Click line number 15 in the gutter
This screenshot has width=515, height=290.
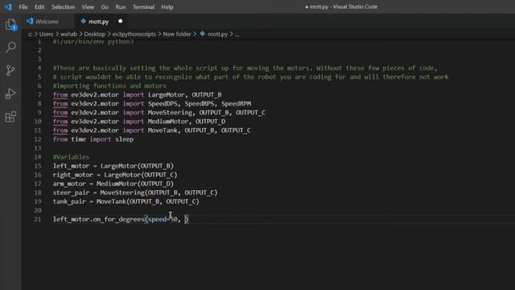[38, 166]
